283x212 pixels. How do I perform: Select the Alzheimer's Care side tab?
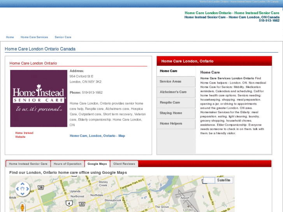(176, 92)
